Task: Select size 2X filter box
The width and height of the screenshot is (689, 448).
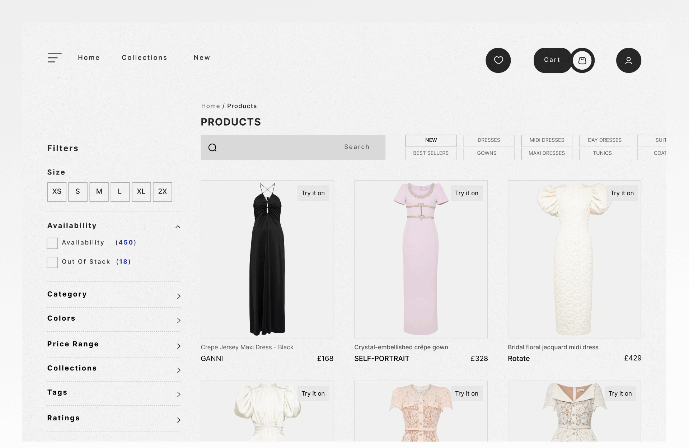Action: (162, 192)
